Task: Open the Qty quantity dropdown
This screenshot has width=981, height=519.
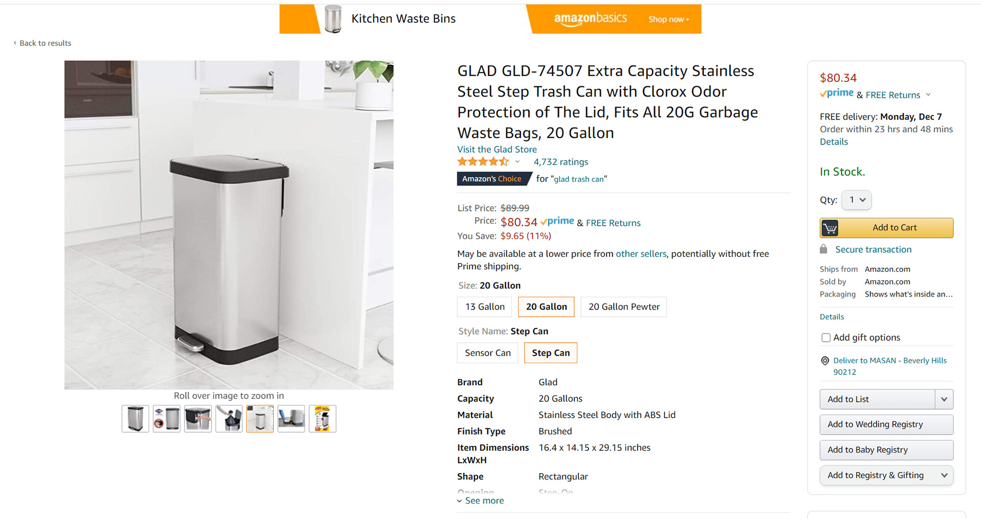Action: (x=856, y=200)
